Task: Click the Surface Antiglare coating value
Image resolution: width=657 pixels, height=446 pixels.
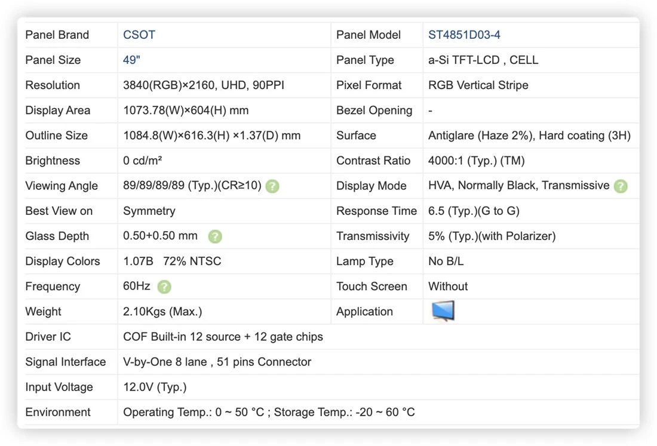Action: coord(529,136)
